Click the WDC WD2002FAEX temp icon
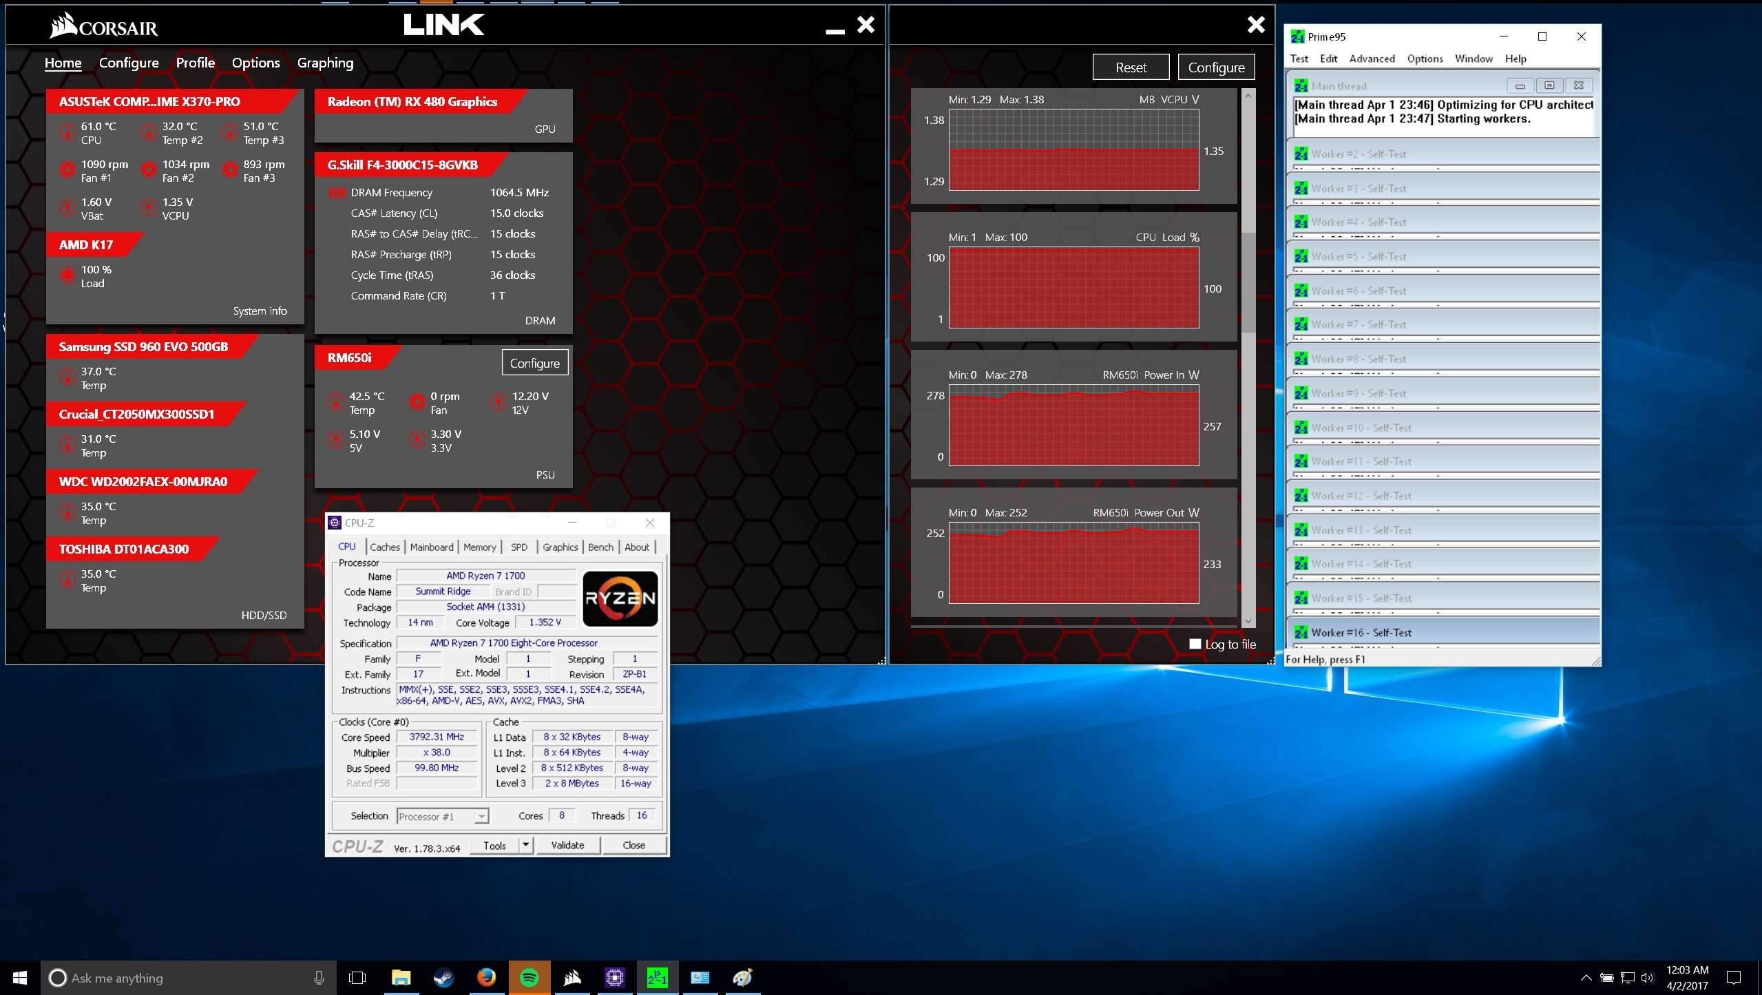This screenshot has height=995, width=1762. point(67,512)
